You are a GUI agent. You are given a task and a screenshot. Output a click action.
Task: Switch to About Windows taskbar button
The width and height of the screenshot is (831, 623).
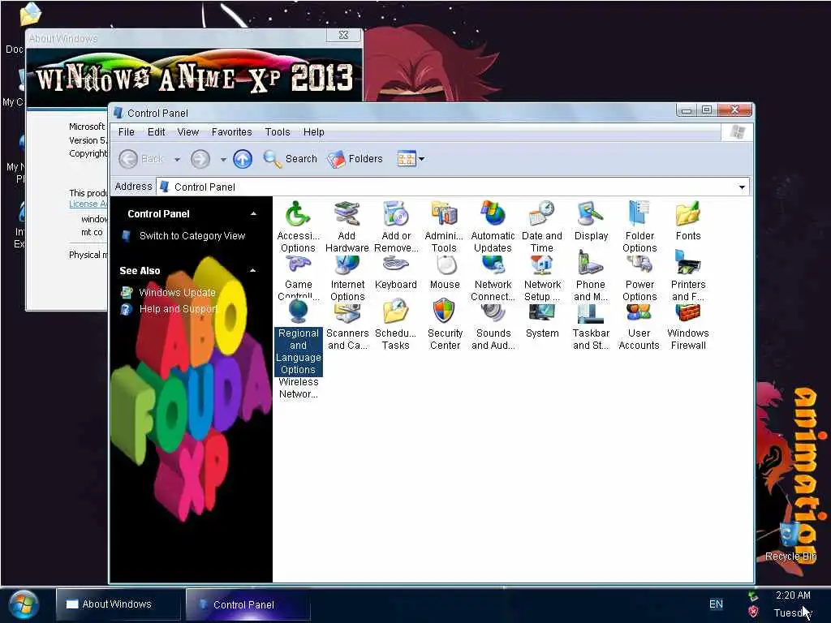point(117,604)
